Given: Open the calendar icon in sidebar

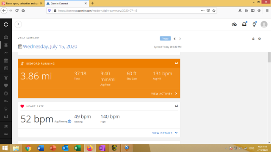Looking at the screenshot, I should click(x=6, y=60).
